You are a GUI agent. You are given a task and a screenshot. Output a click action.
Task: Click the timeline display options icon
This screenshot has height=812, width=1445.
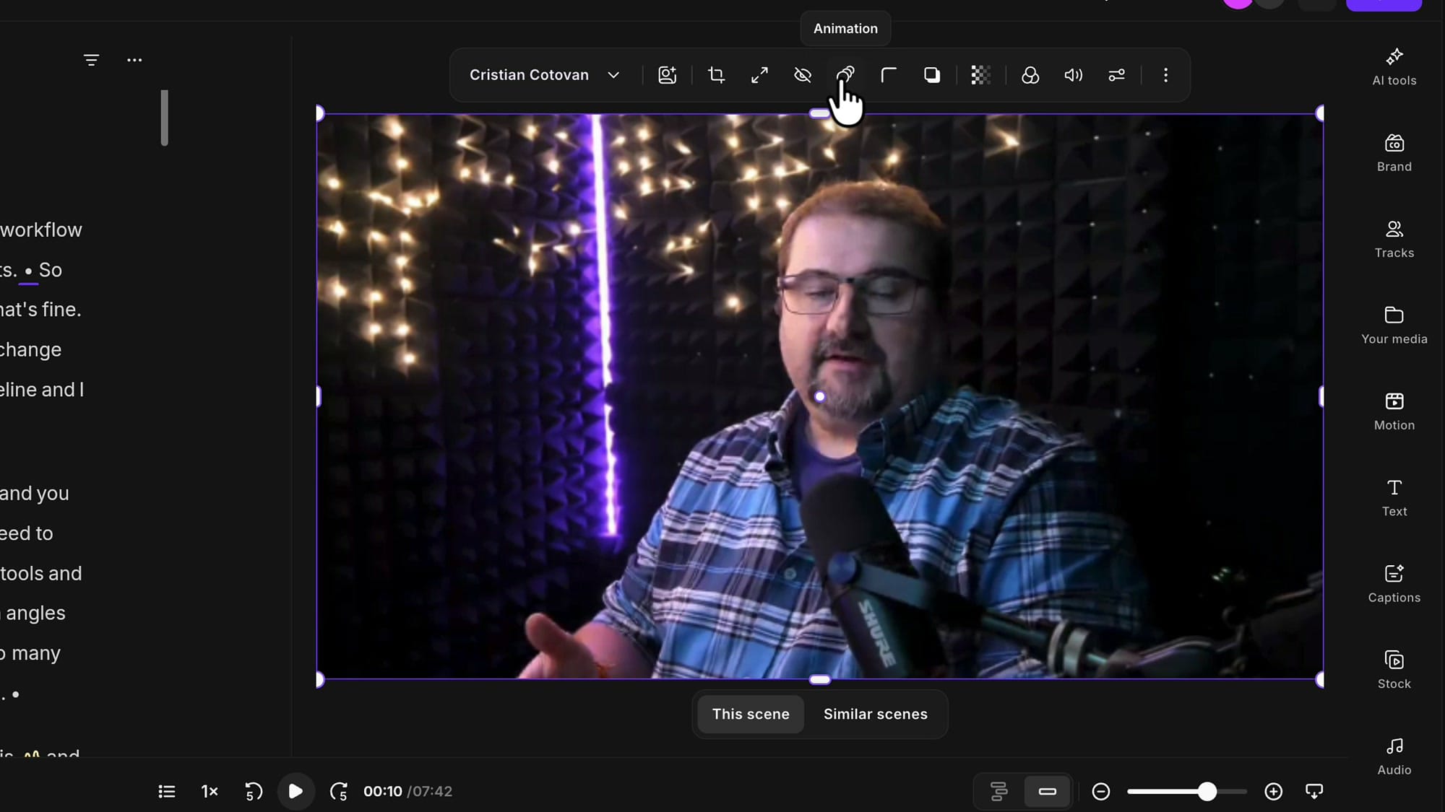click(1314, 791)
